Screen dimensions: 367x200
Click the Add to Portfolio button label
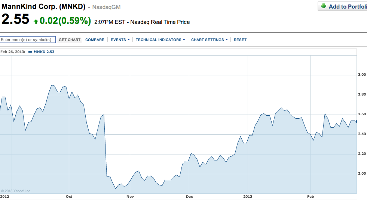348,7
